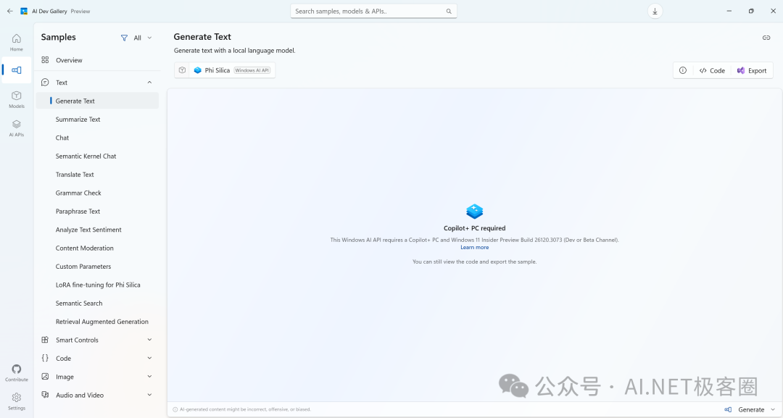Open the Home page in sidebar
Screen dimensions: 783x418
point(17,43)
